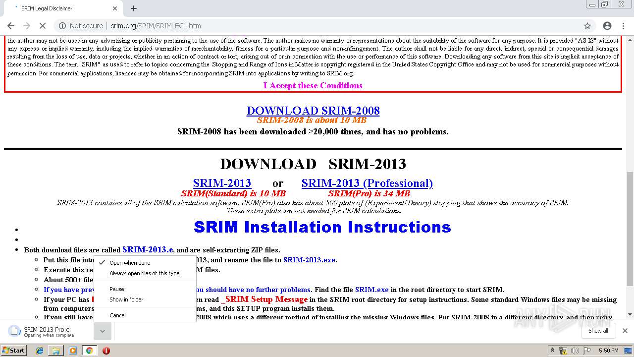Choose Always open files of this type
The height and width of the screenshot is (357, 634).
point(145,273)
